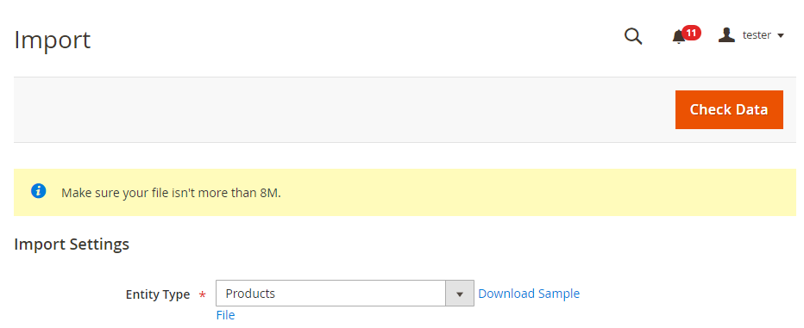Click the red 11 notification count badge
The image size is (804, 328).
tap(691, 34)
